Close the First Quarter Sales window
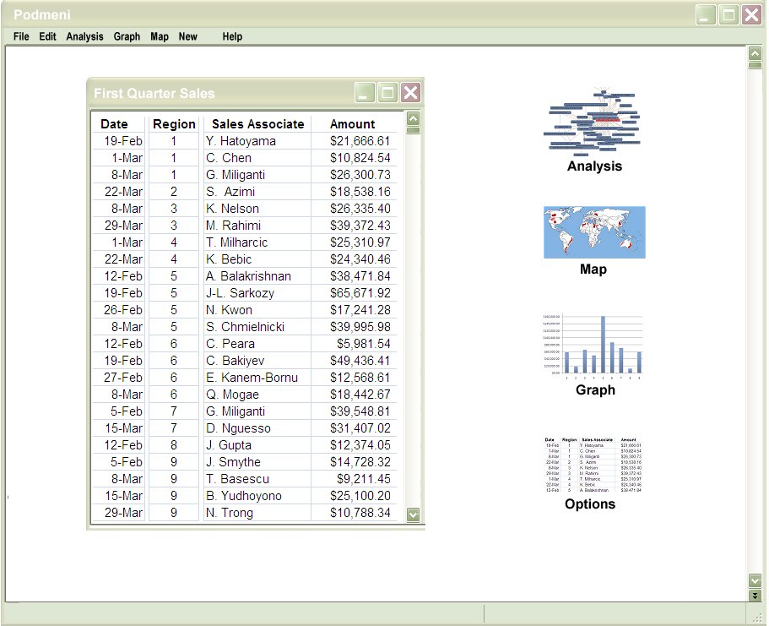This screenshot has height=626, width=769. (410, 93)
